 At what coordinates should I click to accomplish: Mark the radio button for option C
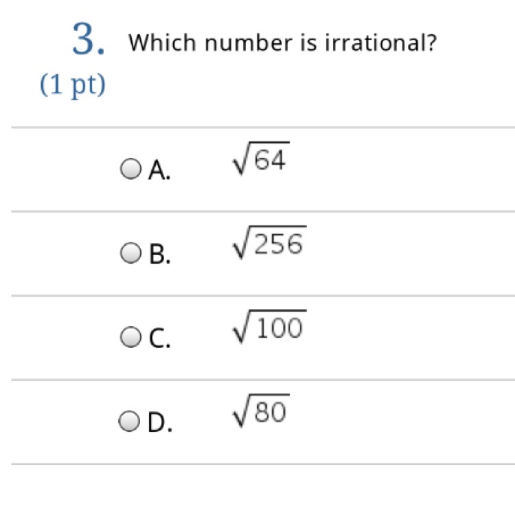click(130, 337)
